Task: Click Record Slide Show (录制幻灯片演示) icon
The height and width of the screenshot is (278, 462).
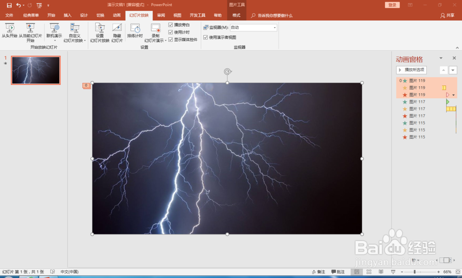Action: [x=155, y=28]
